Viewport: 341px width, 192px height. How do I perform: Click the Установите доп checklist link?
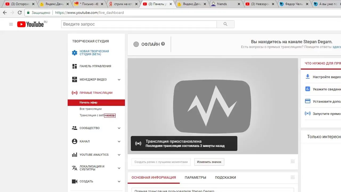coord(327,102)
